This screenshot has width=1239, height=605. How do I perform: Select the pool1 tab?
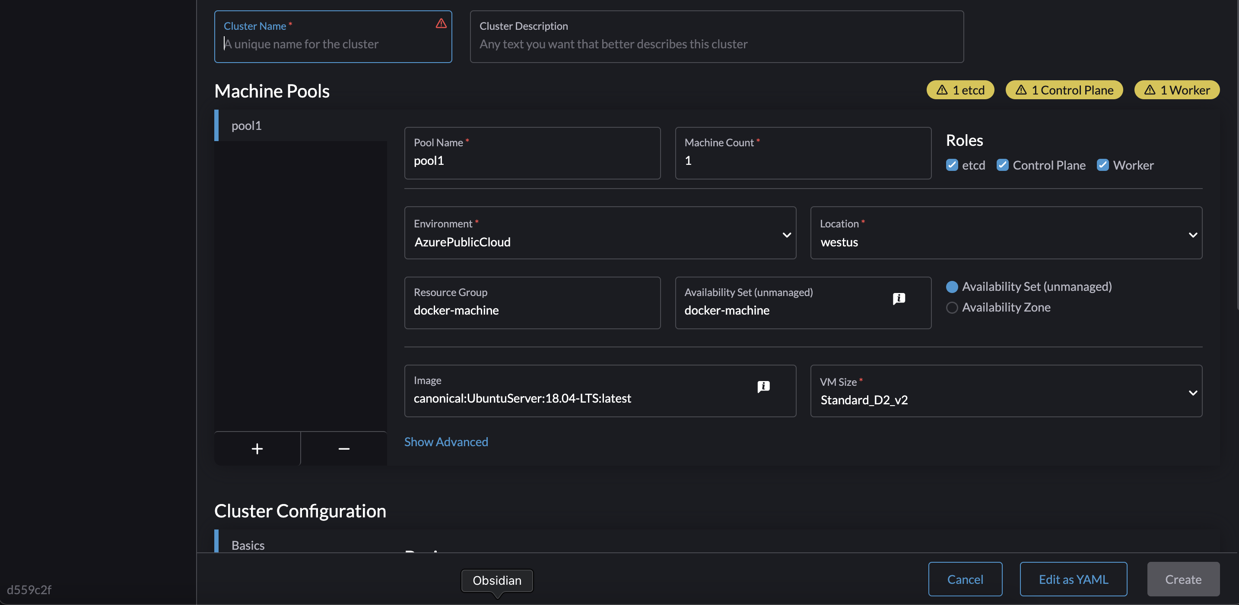[246, 126]
